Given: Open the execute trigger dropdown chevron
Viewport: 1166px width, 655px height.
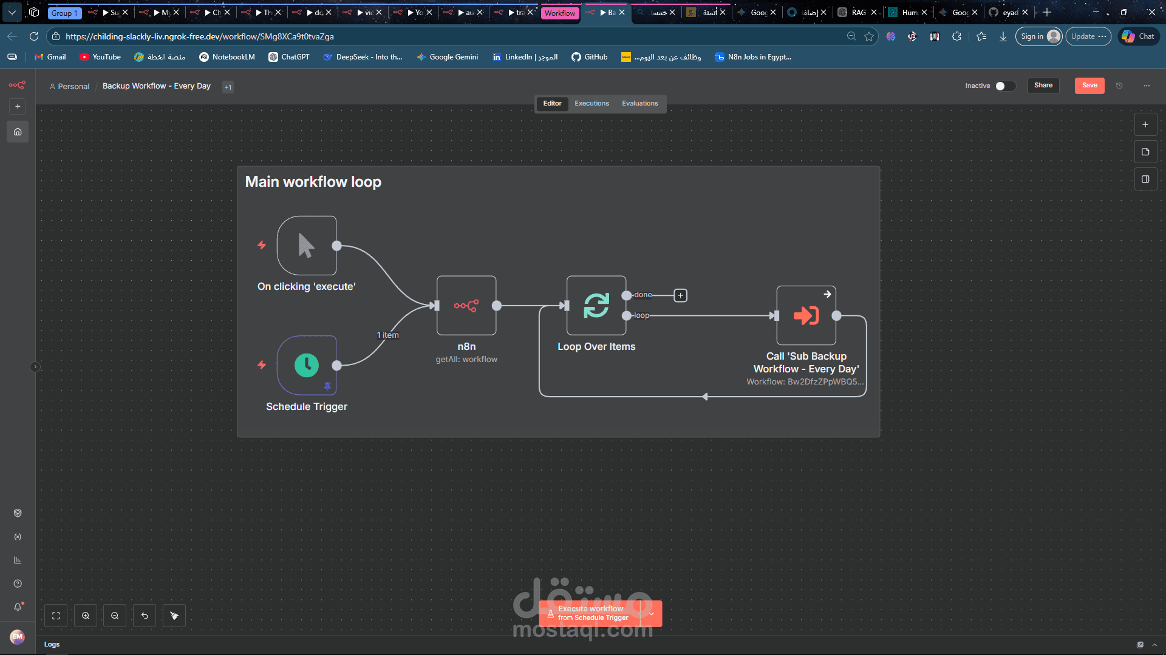Looking at the screenshot, I should [x=652, y=614].
